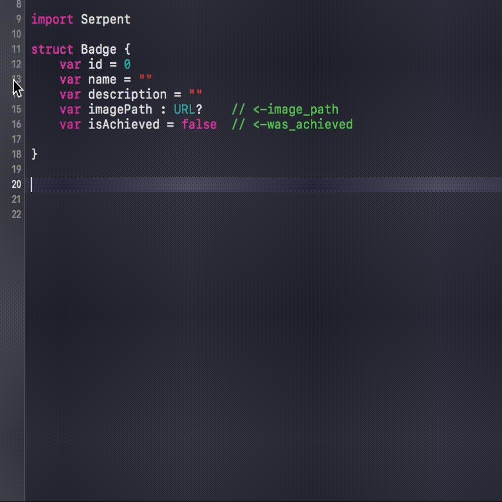
Task: Click the 'struct' keyword
Action: 52,49
